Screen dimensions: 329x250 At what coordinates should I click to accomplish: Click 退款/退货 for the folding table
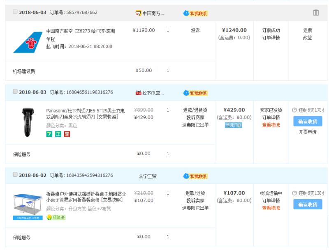tap(195, 193)
